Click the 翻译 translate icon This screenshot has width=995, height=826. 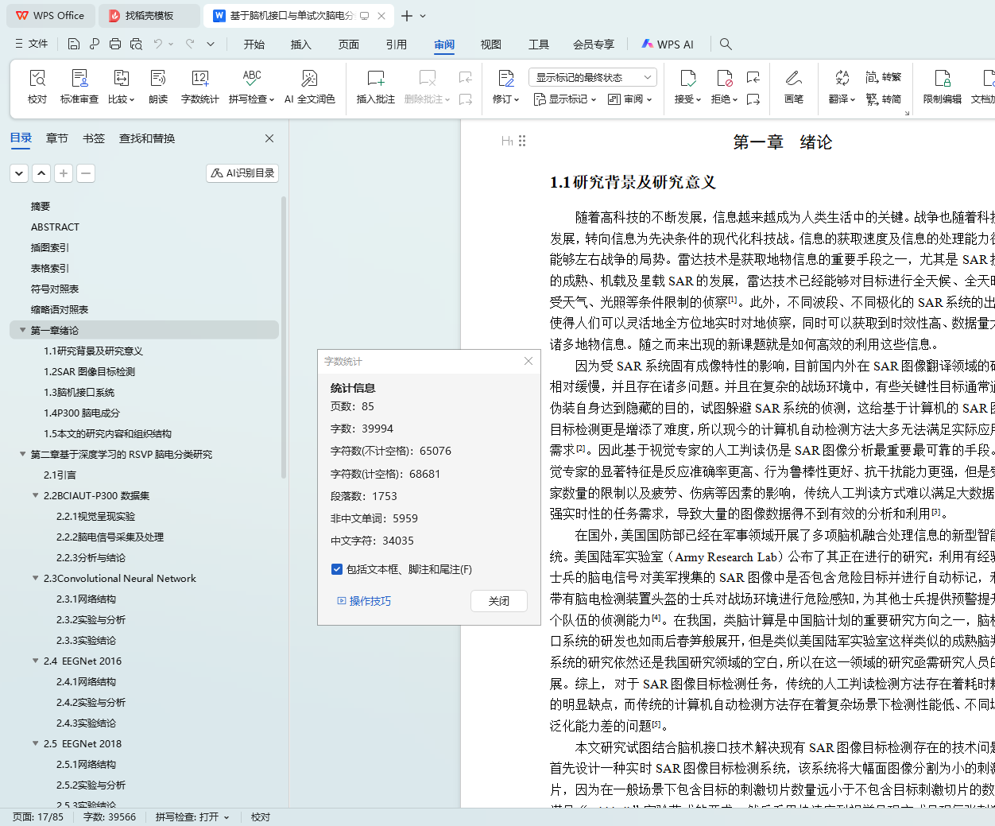(842, 78)
